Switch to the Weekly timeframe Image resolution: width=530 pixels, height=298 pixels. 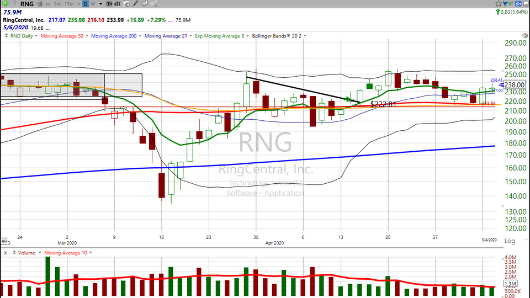pos(93,4)
